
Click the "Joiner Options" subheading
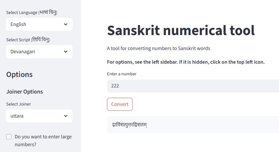click(x=25, y=92)
